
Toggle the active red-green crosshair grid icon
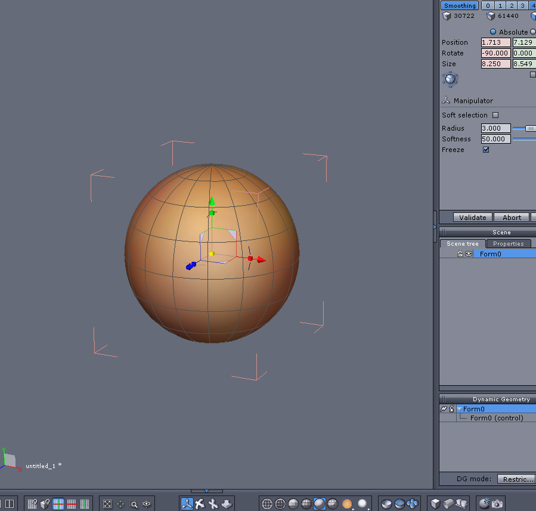[x=58, y=503]
